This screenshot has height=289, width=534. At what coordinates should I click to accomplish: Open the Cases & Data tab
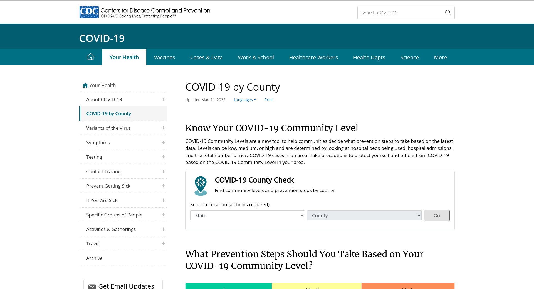[206, 57]
